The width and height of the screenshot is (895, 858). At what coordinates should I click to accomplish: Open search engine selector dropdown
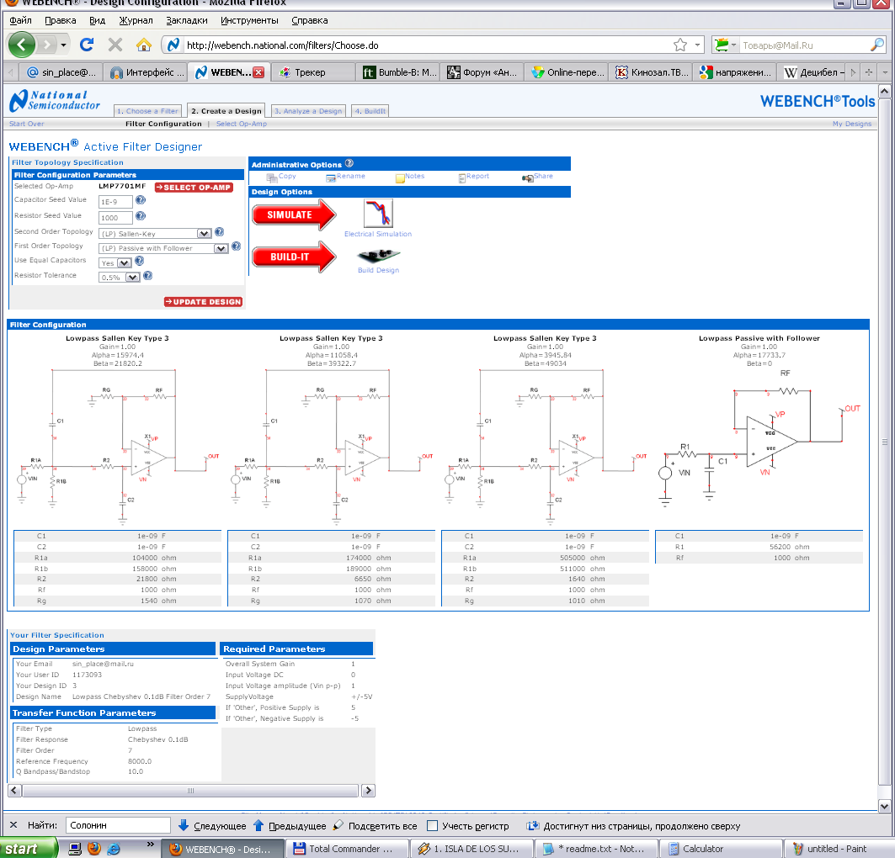click(x=733, y=45)
